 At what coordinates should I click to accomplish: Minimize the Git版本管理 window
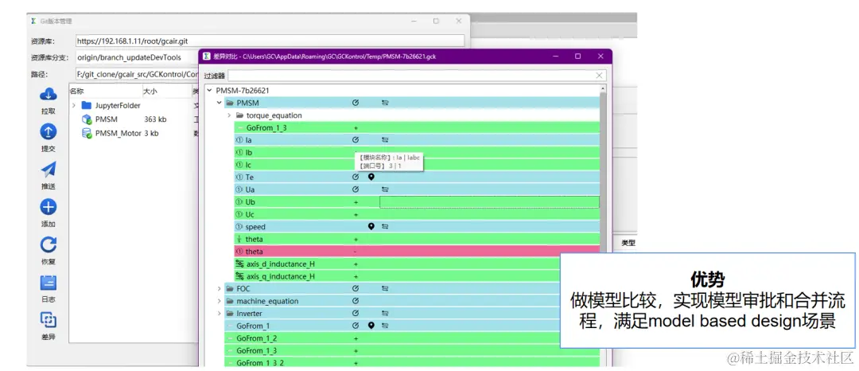coord(413,21)
